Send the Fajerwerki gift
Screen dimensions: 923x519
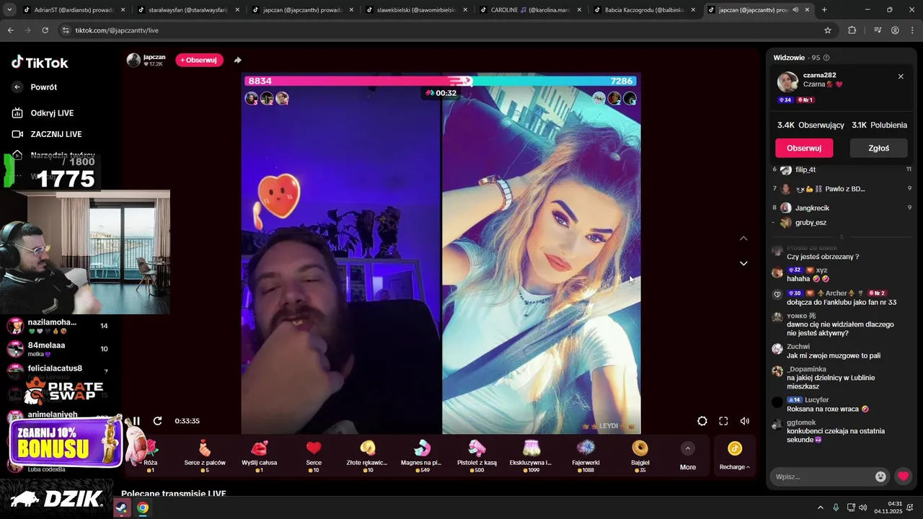(x=586, y=456)
